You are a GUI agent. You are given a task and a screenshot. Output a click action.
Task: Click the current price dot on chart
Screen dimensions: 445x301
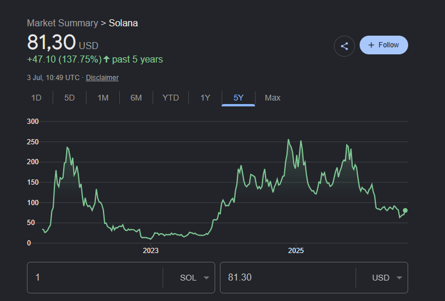coord(405,210)
